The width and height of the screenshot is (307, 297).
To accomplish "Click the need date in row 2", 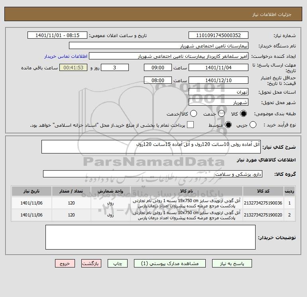I will (x=31, y=215).
